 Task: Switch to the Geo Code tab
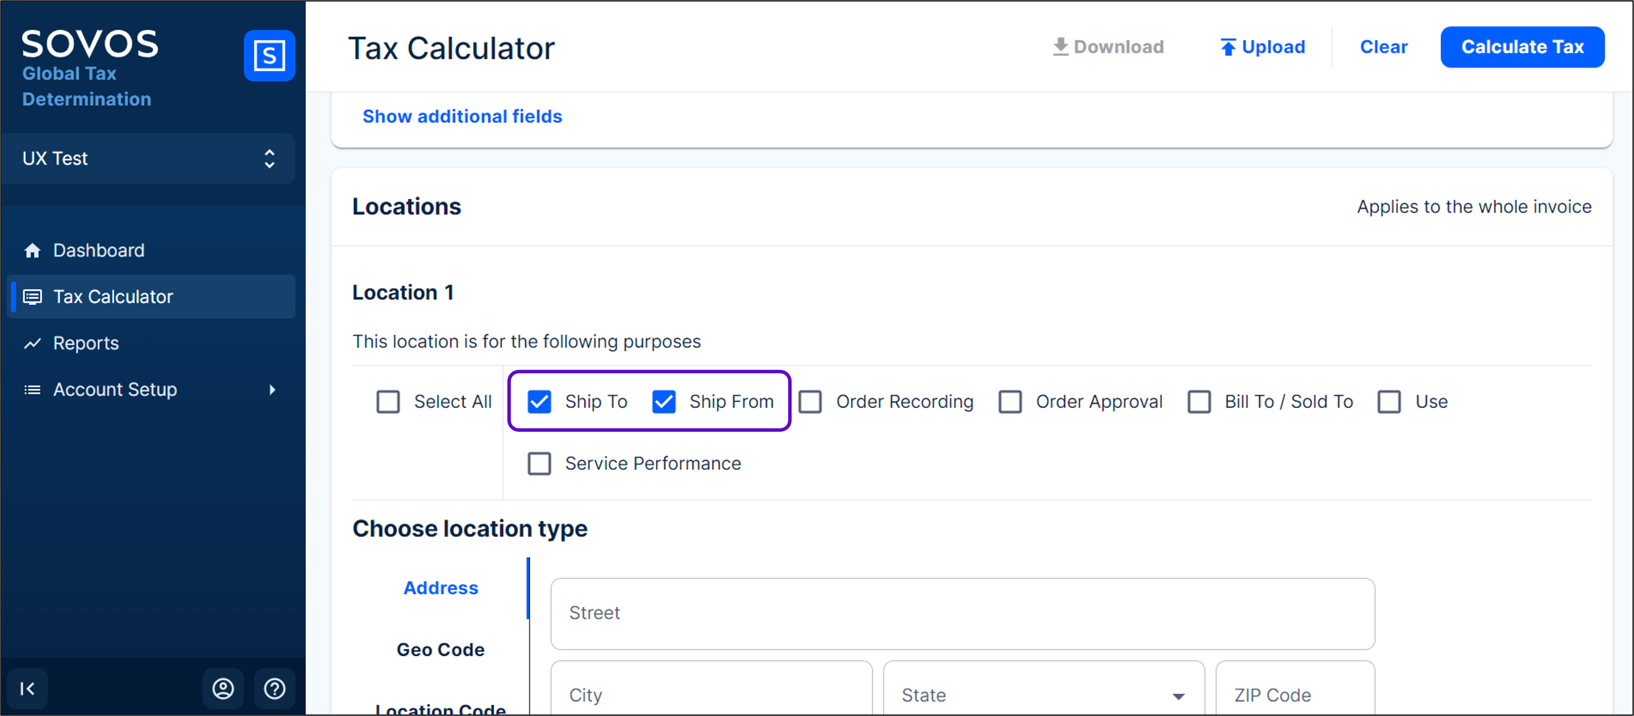[440, 649]
